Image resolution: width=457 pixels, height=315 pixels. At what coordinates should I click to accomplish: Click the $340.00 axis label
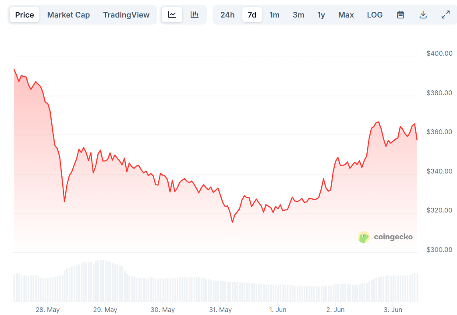coord(439,171)
